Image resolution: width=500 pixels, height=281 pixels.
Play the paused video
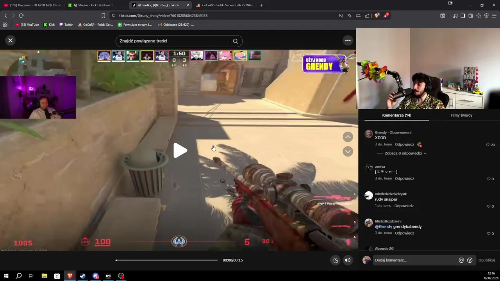point(180,151)
